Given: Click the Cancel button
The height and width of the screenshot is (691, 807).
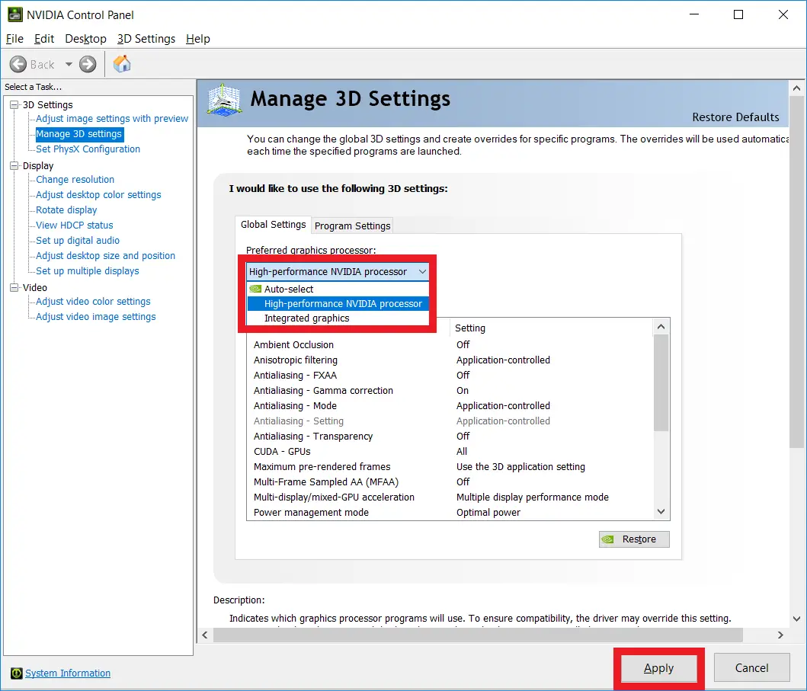Looking at the screenshot, I should click(x=751, y=667).
